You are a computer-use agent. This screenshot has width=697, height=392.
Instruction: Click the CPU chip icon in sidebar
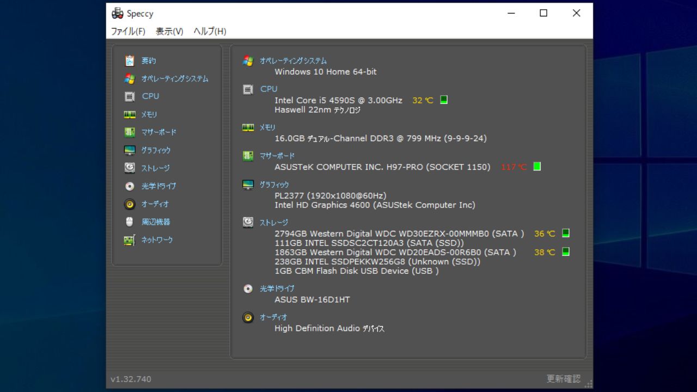(x=130, y=96)
